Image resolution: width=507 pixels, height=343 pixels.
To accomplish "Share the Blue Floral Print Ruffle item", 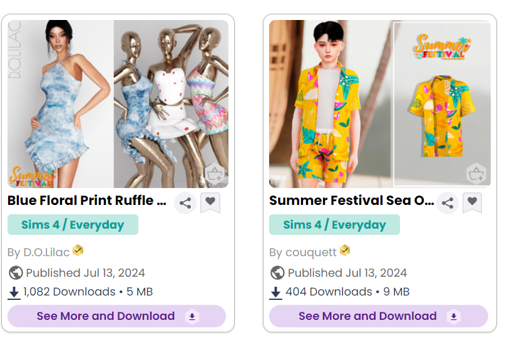I will (185, 203).
